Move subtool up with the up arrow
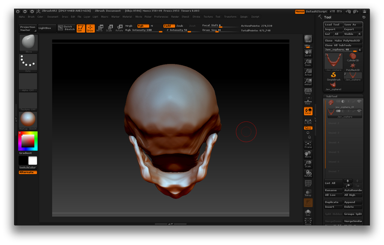Viewport: 384px width, 245px height. 348,181
